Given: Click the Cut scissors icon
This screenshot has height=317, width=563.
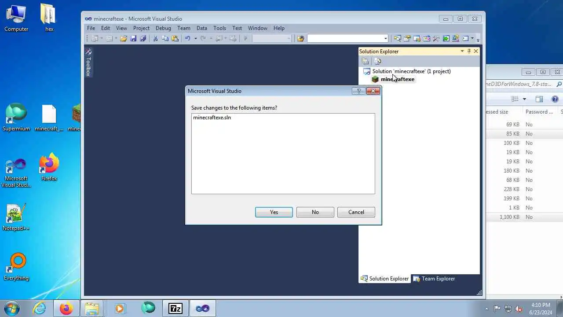Looking at the screenshot, I should click(155, 39).
